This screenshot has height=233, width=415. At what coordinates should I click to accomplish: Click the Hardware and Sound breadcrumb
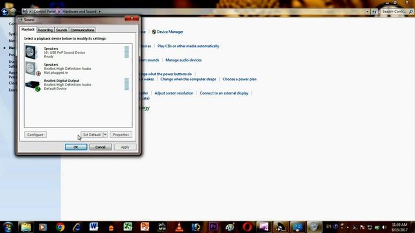(79, 12)
